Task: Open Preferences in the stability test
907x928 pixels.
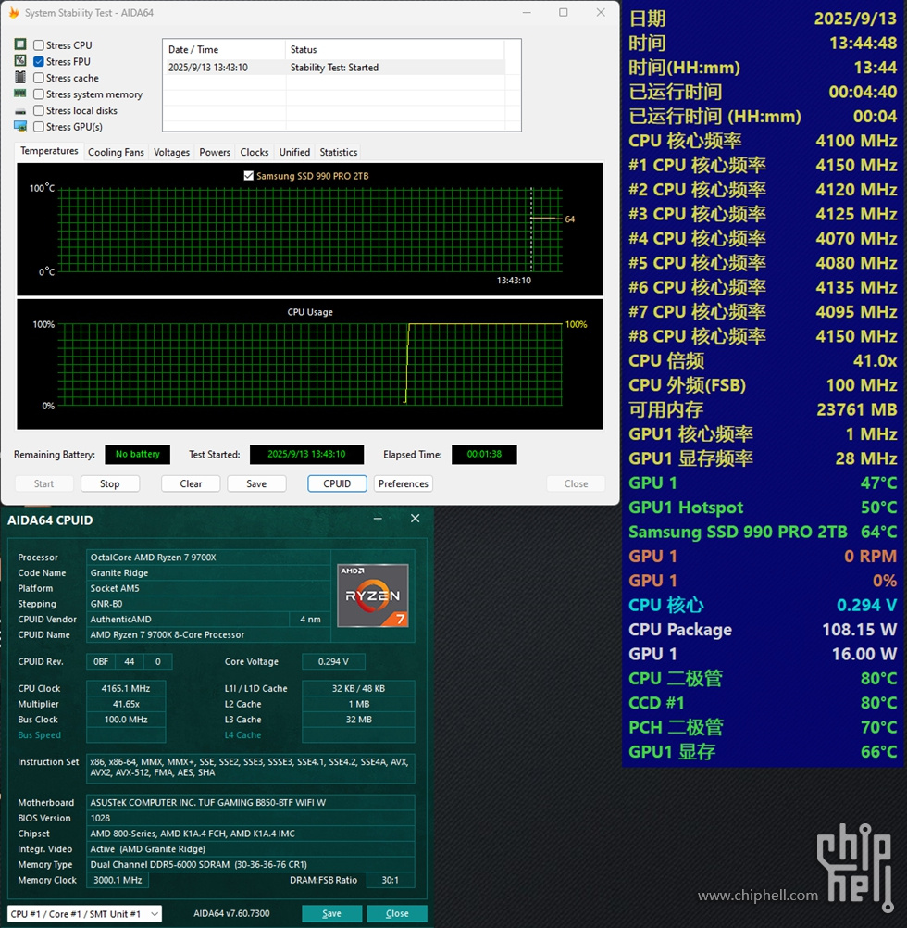Action: (x=404, y=483)
